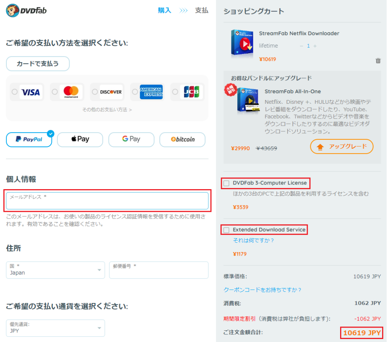Viewport: 387px width, 342px height.
Task: Click the ¥10619 price under StreamFab Netflix Downloader
Action: pos(268,59)
